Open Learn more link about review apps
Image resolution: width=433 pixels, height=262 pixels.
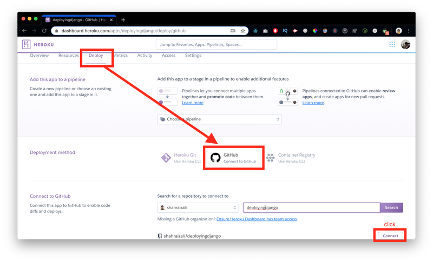(313, 103)
